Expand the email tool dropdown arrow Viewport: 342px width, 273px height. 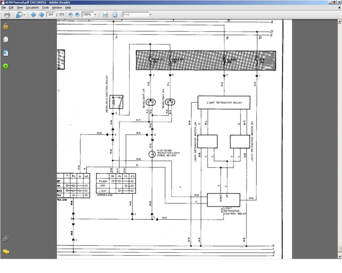coord(23,15)
